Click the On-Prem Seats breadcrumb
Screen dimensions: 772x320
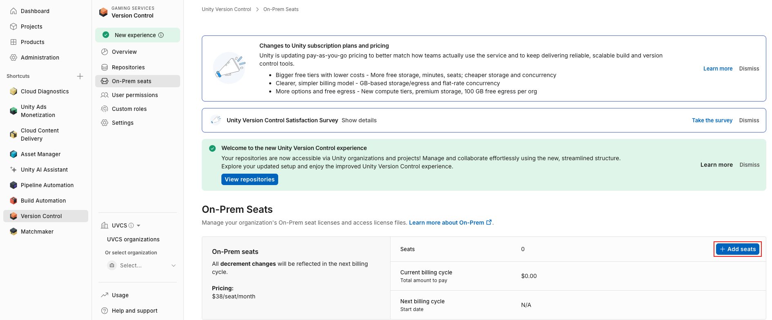click(281, 9)
